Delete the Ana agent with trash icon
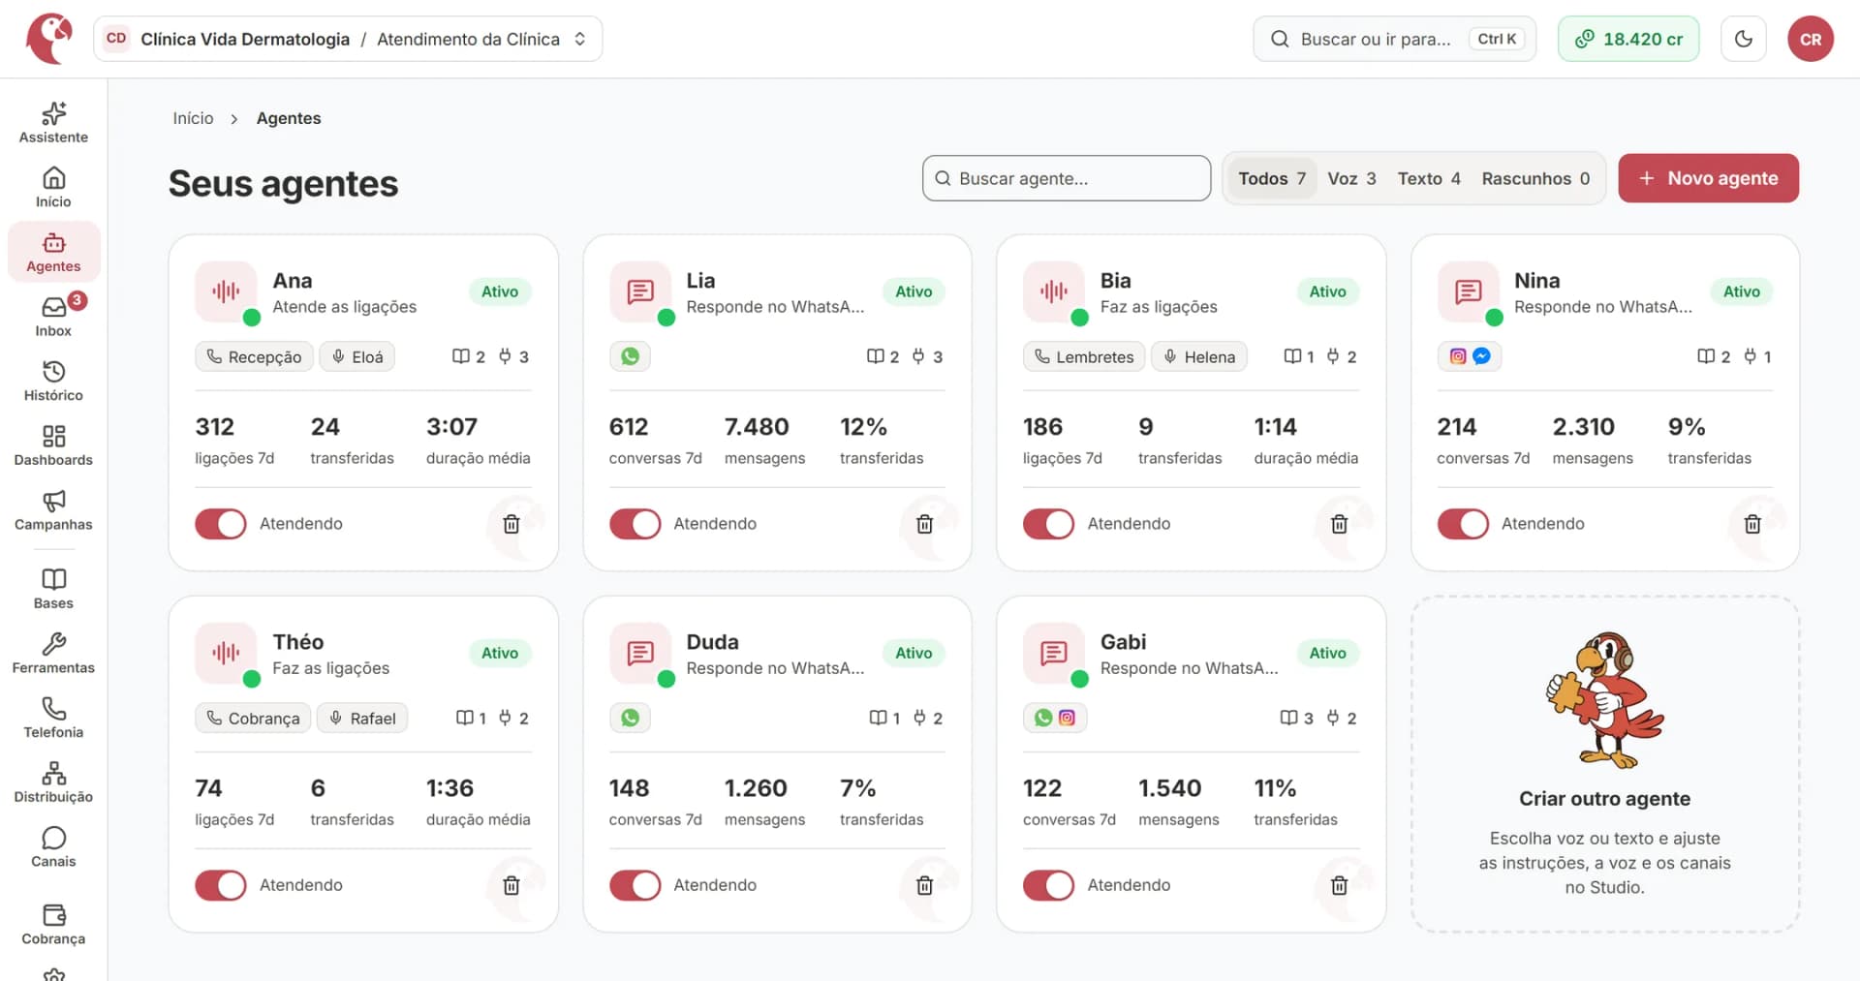This screenshot has width=1860, height=981. (x=511, y=524)
